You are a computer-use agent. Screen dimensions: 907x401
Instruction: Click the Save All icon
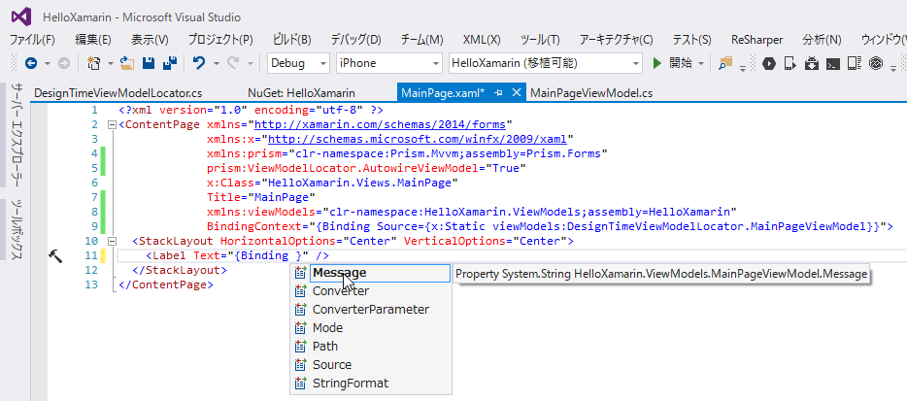(170, 63)
